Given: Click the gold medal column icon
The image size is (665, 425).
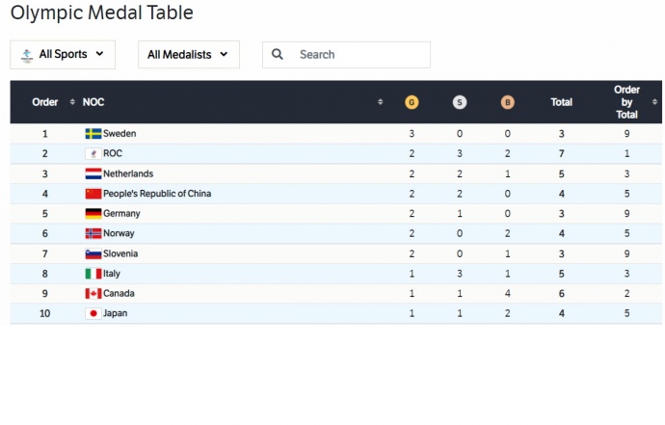Looking at the screenshot, I should [x=412, y=102].
